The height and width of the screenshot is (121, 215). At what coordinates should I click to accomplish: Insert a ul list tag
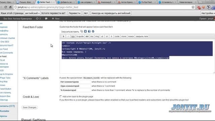(x=102, y=36)
